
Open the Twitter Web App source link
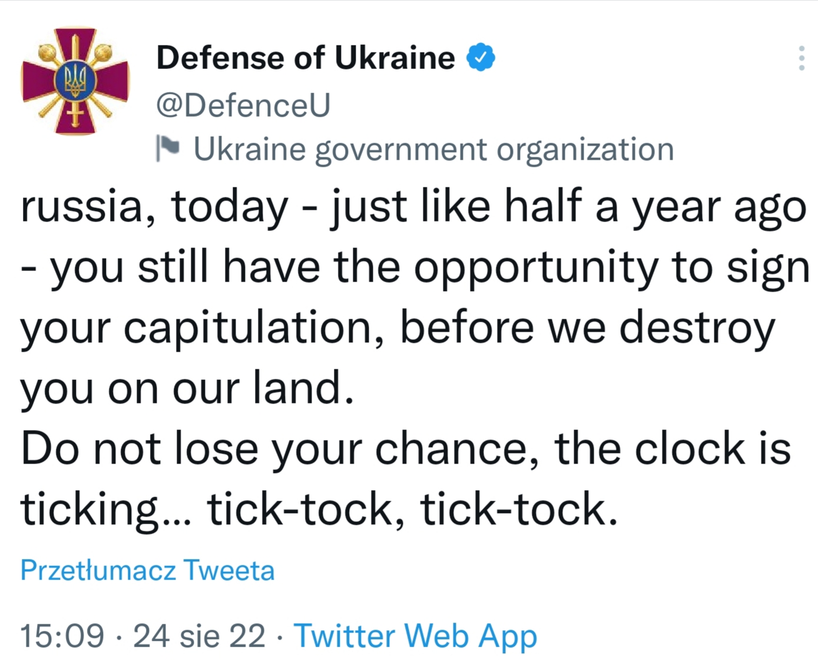(415, 636)
